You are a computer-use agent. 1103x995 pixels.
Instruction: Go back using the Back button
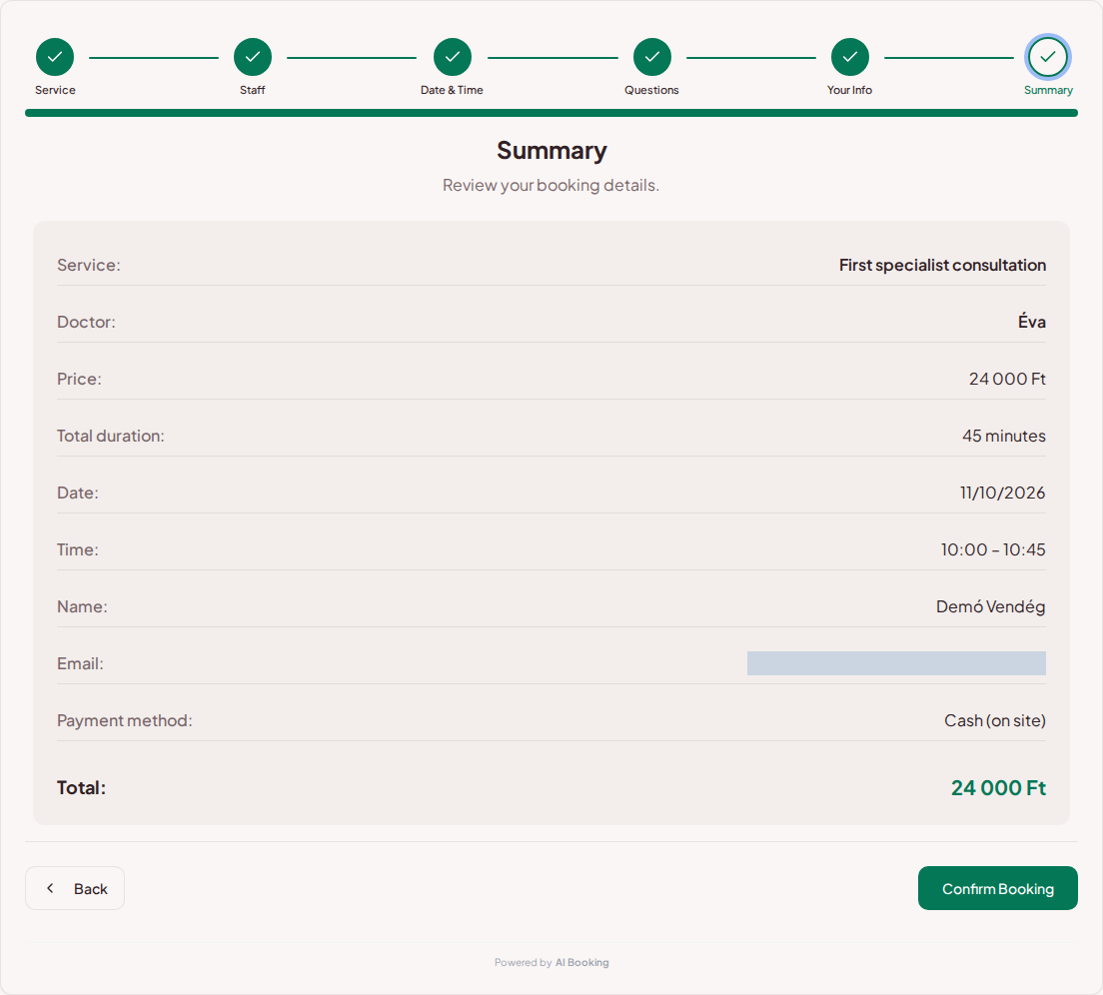pyautogui.click(x=75, y=888)
